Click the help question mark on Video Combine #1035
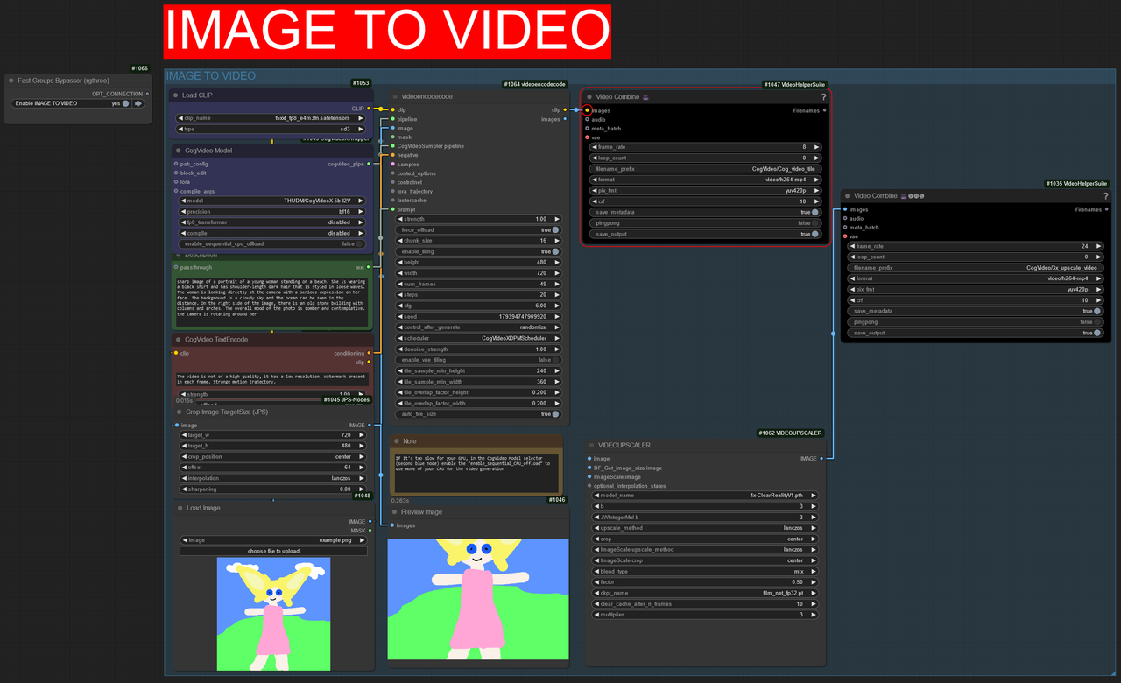The height and width of the screenshot is (683, 1121). coord(1105,196)
